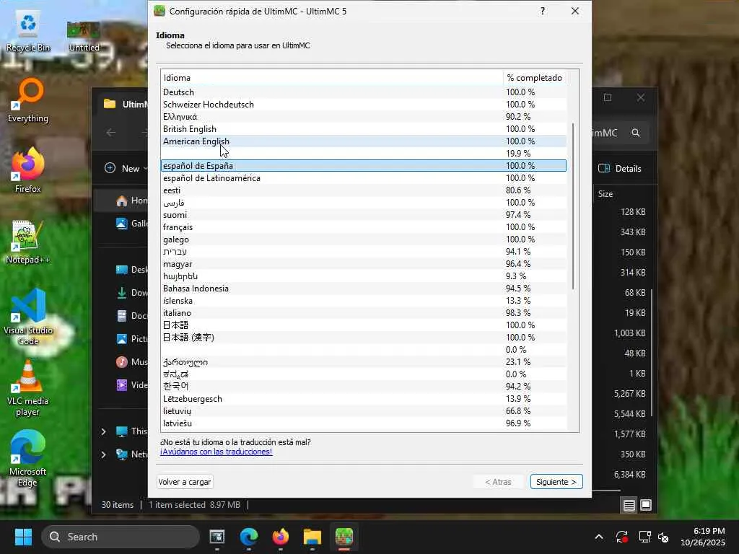Screen dimensions: 739x554
Task: Sort by the Idioma column header
Action: [332, 78]
